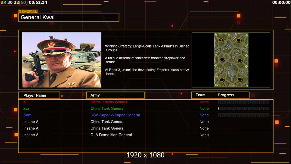291x164 pixels.
Task: Click zaz's green China Tank General entry
Action: point(107,109)
